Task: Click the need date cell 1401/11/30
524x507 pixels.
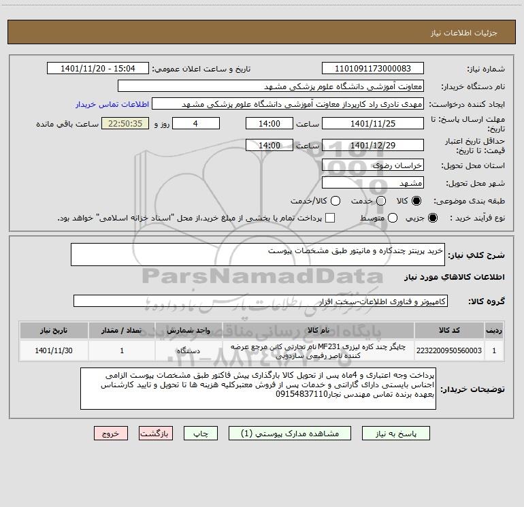Action: pyautogui.click(x=54, y=350)
